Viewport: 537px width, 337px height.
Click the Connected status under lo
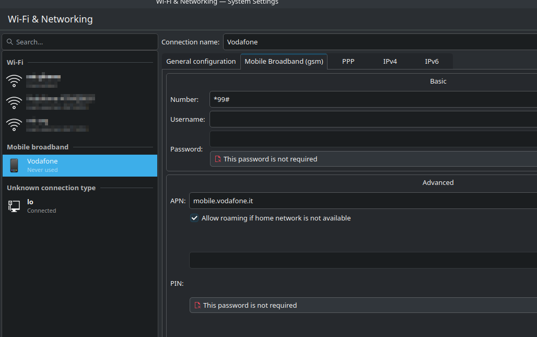pos(42,211)
